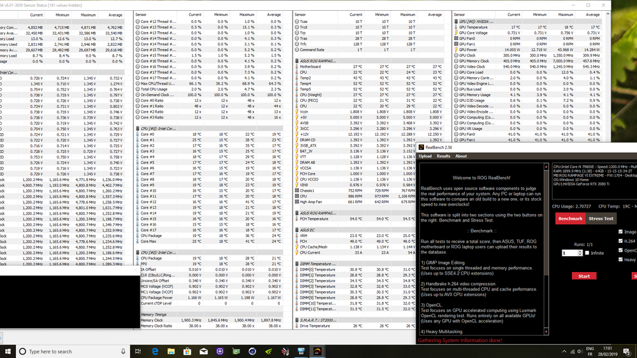Click the volume icon in system tray
This screenshot has width=637, height=358.
click(x=580, y=352)
